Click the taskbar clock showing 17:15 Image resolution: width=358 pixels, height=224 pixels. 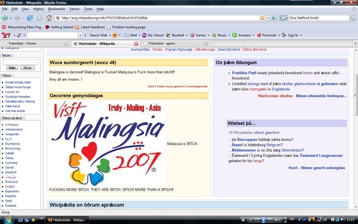click(350, 220)
